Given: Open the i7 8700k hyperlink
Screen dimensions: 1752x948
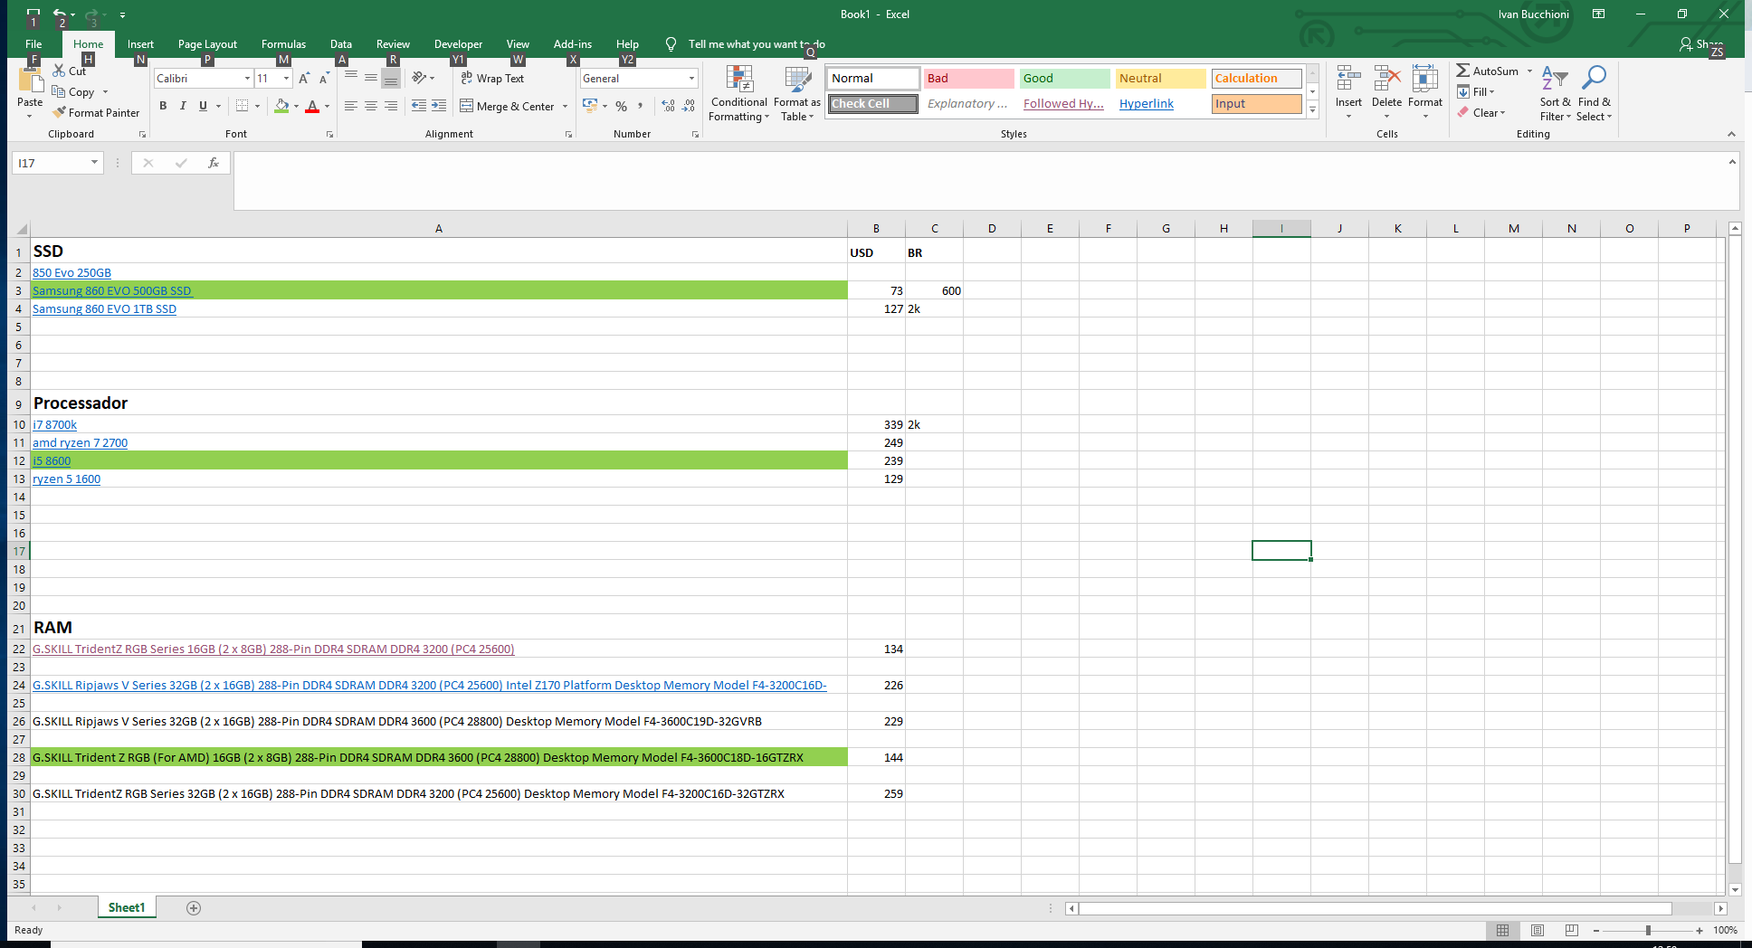Looking at the screenshot, I should [54, 424].
